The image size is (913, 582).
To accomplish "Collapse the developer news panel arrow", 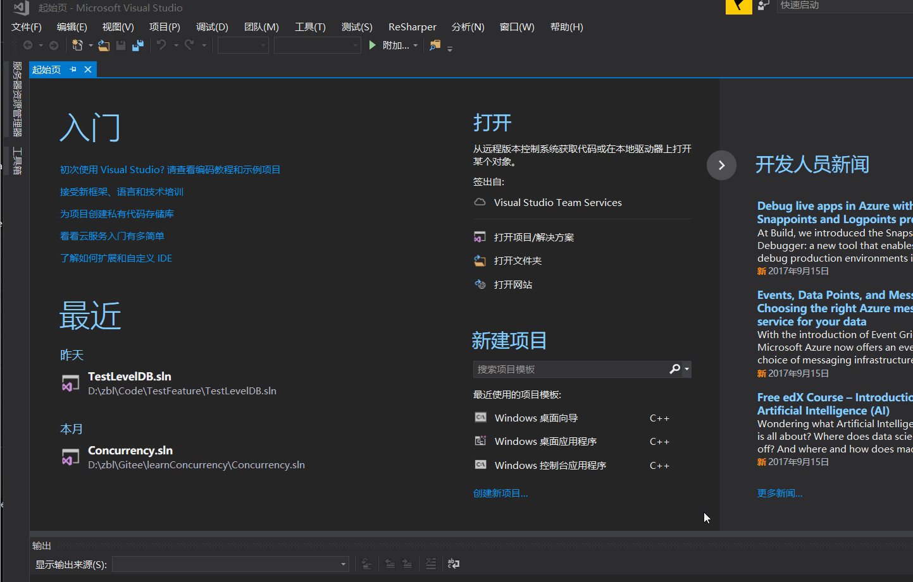I will tap(721, 165).
